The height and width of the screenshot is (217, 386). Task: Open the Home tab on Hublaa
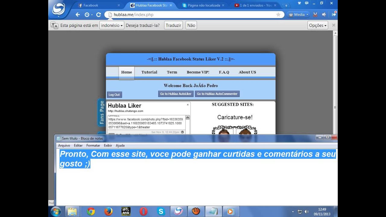click(x=126, y=72)
